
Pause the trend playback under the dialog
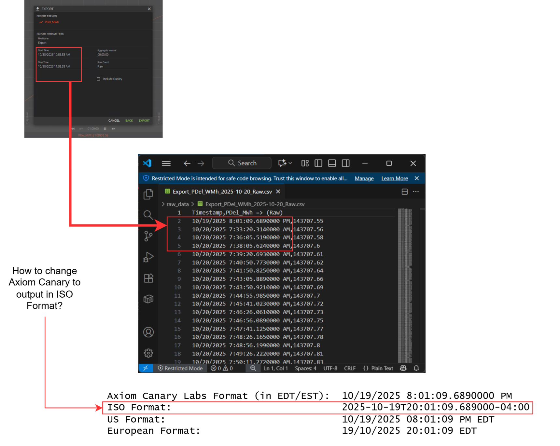[105, 129]
